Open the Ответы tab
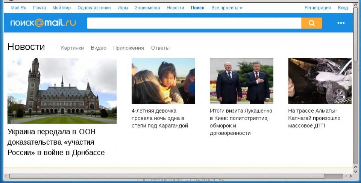This screenshot has width=361, height=183. 160,48
